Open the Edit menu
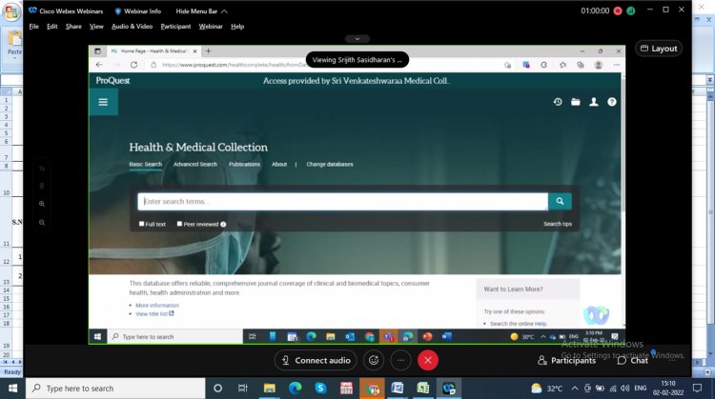This screenshot has height=399, width=715. pos(52,27)
